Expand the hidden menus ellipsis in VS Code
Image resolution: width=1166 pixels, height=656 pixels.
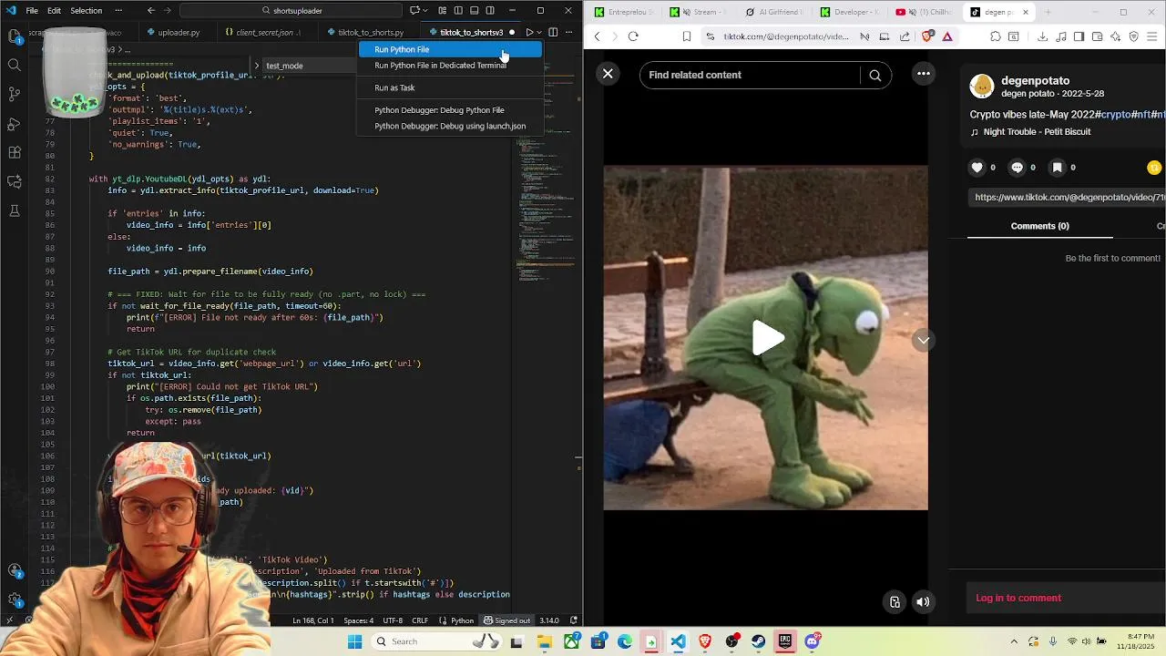(119, 11)
